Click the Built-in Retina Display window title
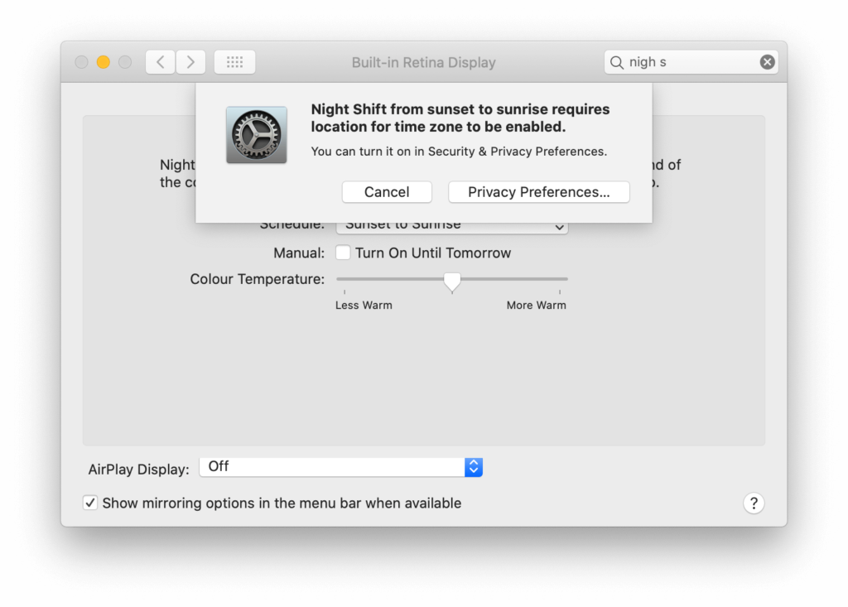Screen dimensions: 848x607 (x=423, y=63)
